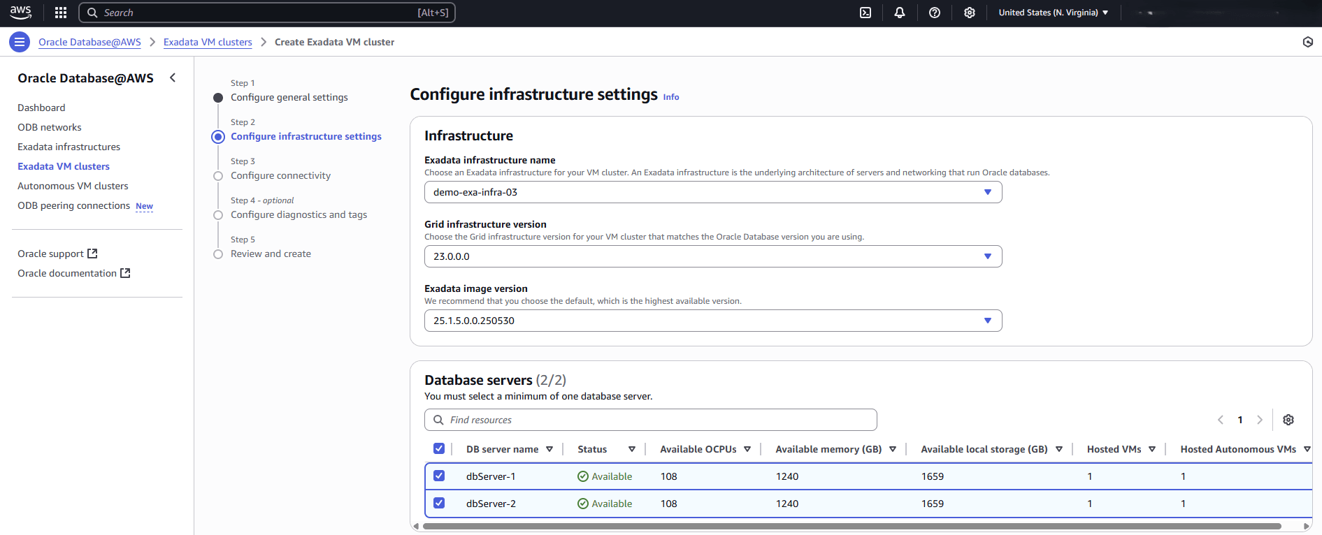Toggle the select all database servers checkbox
1322x535 pixels.
coord(439,448)
